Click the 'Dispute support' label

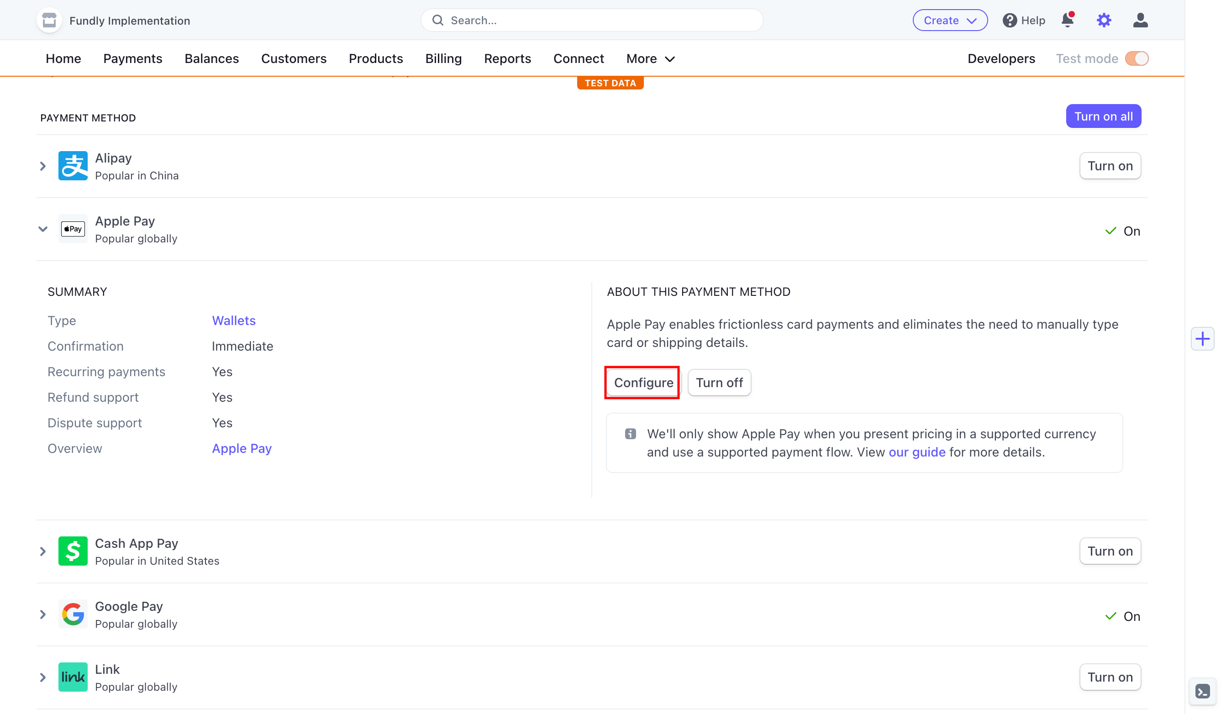[x=95, y=423]
